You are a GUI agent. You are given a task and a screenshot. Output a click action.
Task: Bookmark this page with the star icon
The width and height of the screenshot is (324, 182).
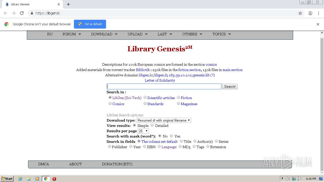[300, 13]
